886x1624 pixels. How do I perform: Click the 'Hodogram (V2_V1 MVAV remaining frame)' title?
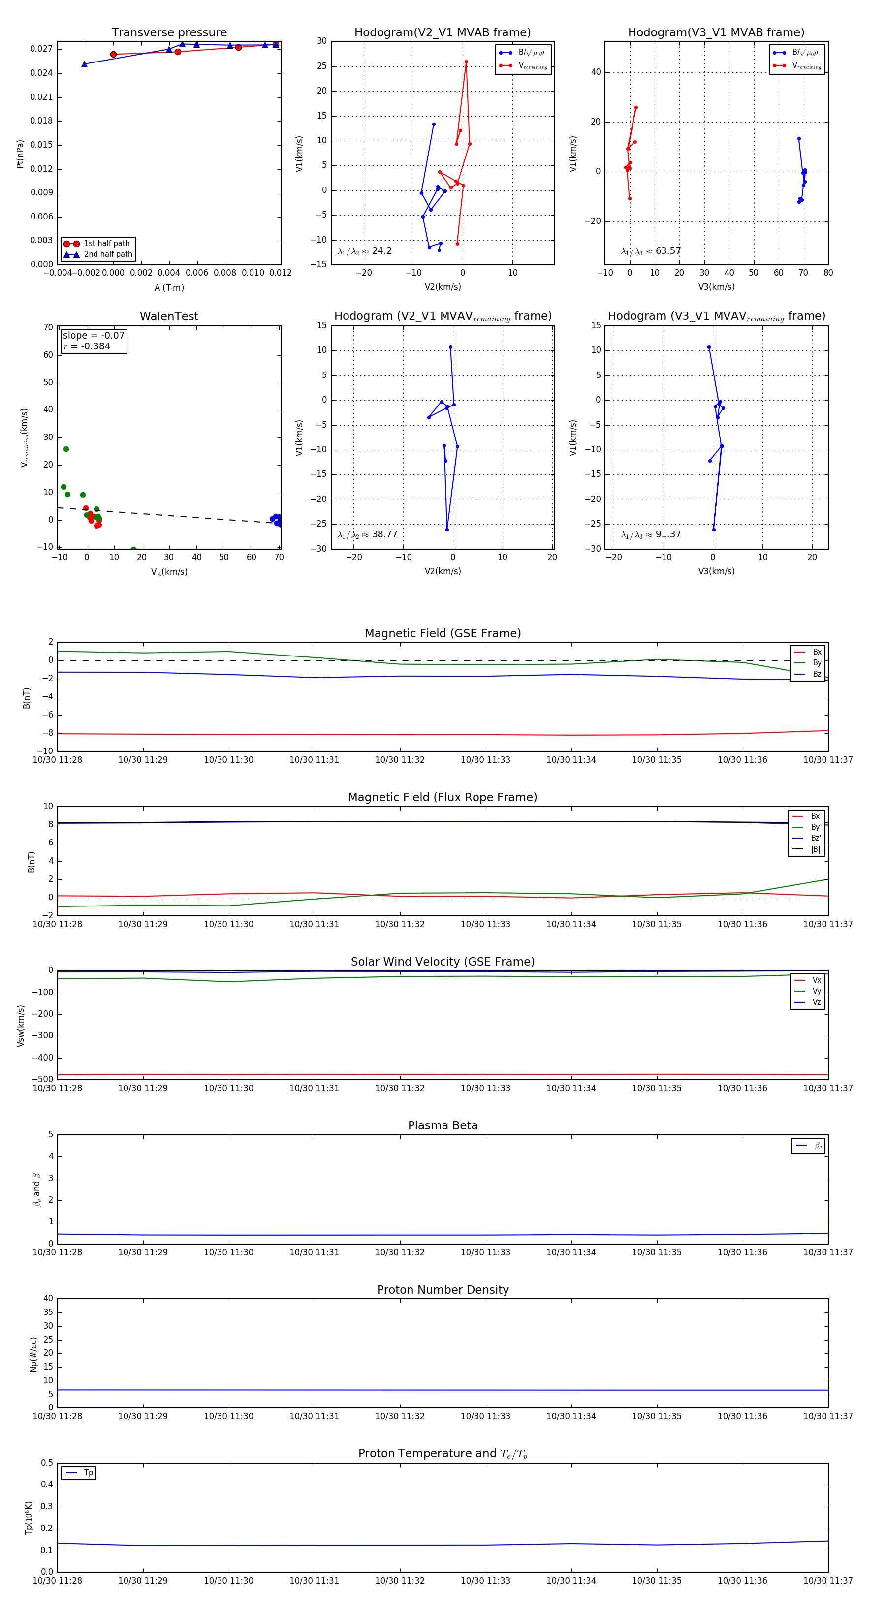pos(443,316)
